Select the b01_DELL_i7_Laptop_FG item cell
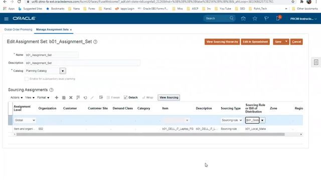 coord(178,129)
